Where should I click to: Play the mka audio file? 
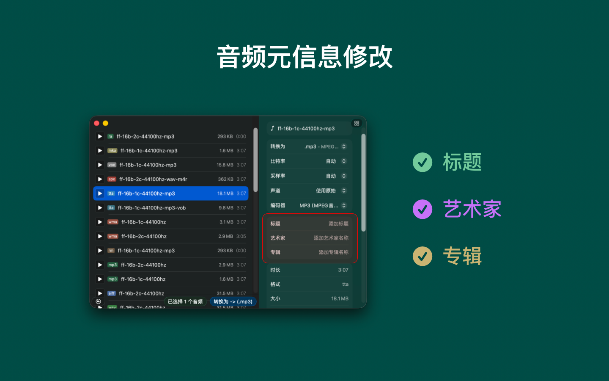100,151
